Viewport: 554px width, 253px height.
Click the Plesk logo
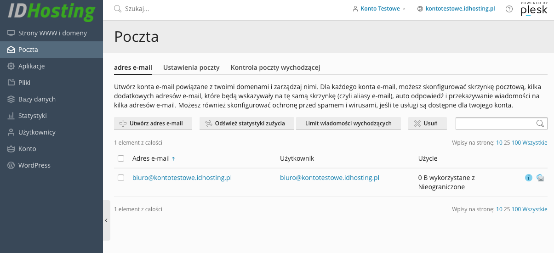click(534, 9)
